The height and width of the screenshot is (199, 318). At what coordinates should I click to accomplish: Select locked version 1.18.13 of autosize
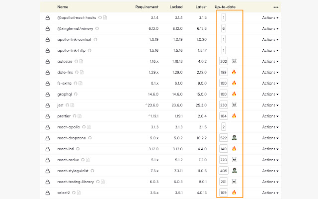[x=178, y=61]
